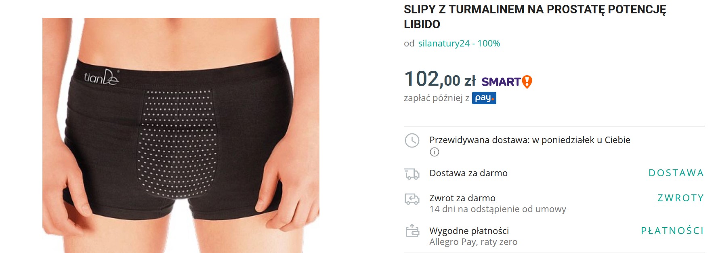The width and height of the screenshot is (716, 253).
Task: Click the Allegro Pay logo badge
Action: click(x=484, y=98)
